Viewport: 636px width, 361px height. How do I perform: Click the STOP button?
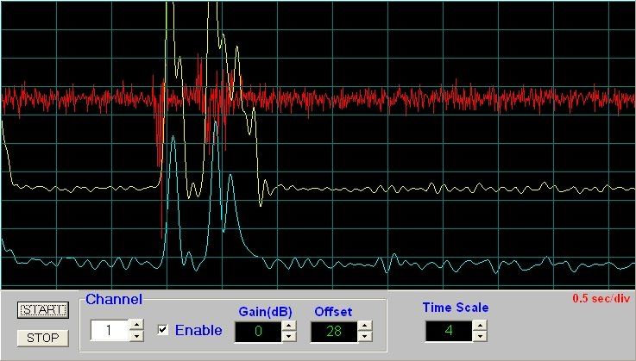pos(43,338)
